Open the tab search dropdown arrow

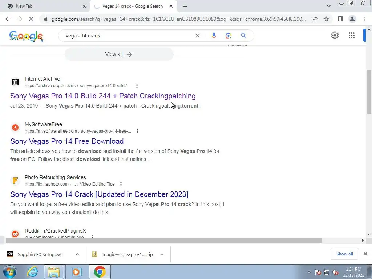click(328, 6)
